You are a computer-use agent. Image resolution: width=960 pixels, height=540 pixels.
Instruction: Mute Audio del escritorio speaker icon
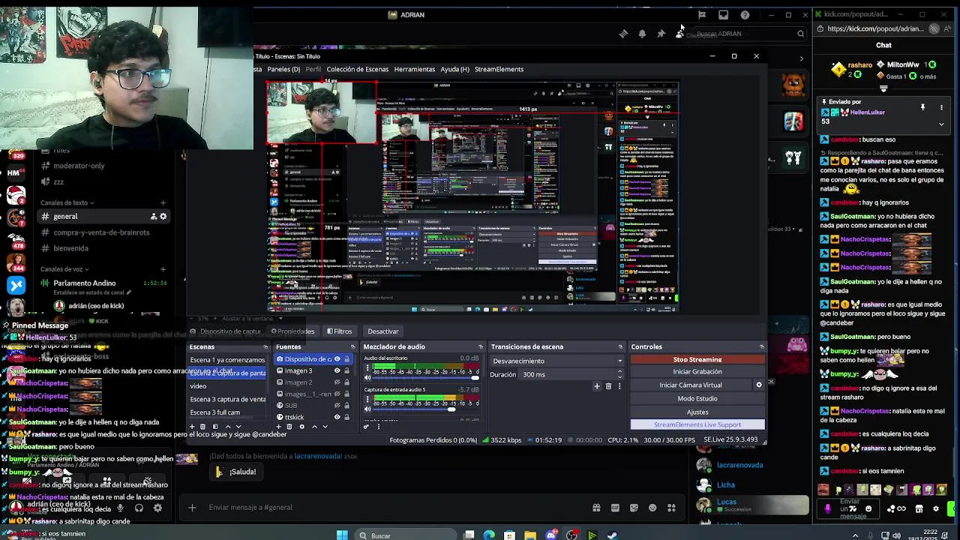[367, 378]
